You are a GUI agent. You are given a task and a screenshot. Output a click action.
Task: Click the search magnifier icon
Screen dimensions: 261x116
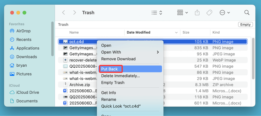pos(247,12)
